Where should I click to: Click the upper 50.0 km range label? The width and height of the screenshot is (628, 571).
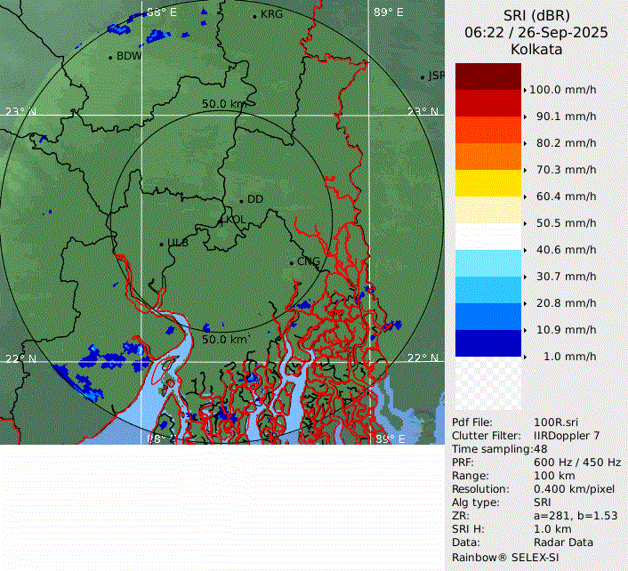click(x=223, y=104)
